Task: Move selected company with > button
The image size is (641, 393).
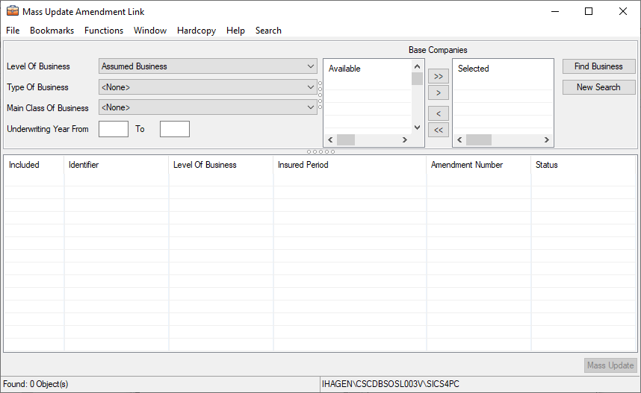Action: pyautogui.click(x=439, y=93)
